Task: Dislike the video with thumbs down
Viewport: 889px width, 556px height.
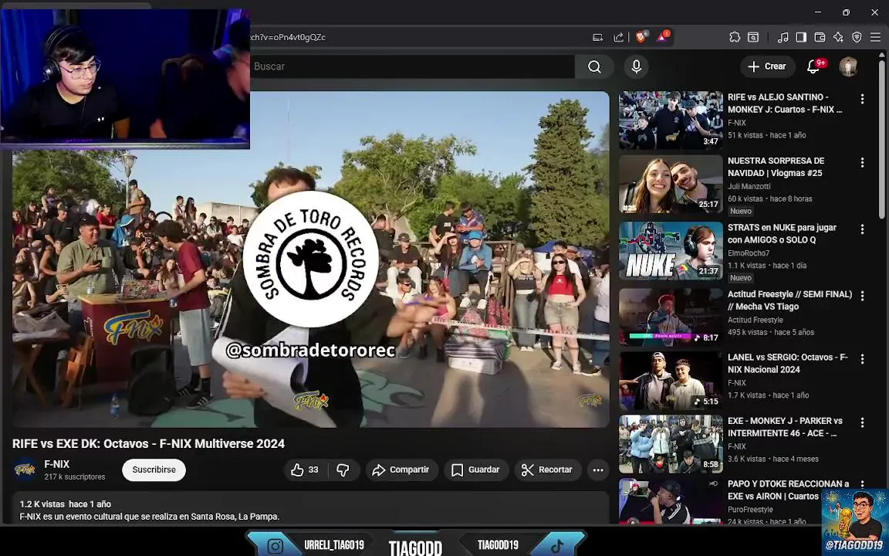Action: coord(343,470)
